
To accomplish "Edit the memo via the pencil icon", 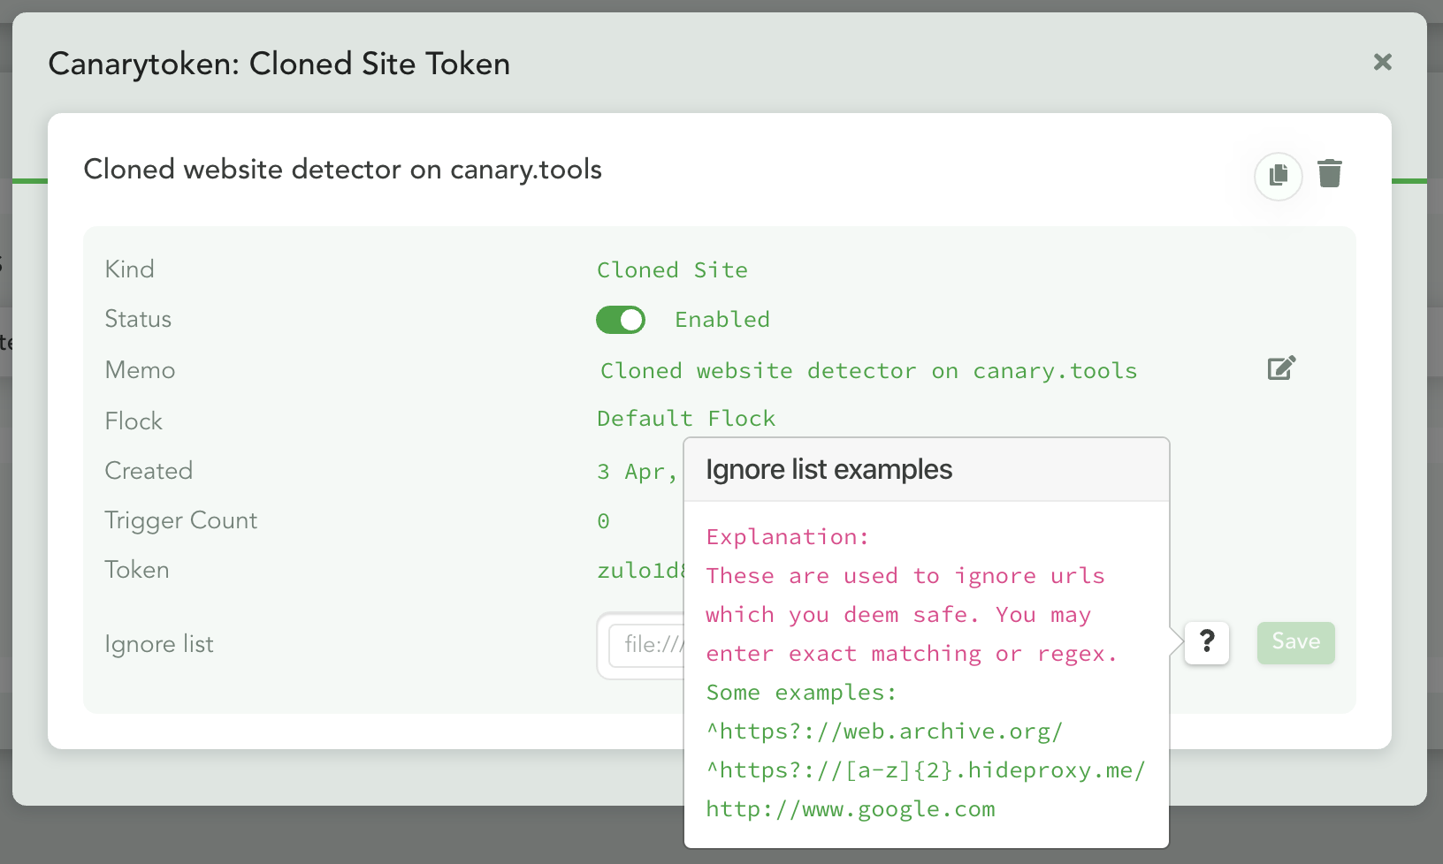I will pyautogui.click(x=1281, y=368).
